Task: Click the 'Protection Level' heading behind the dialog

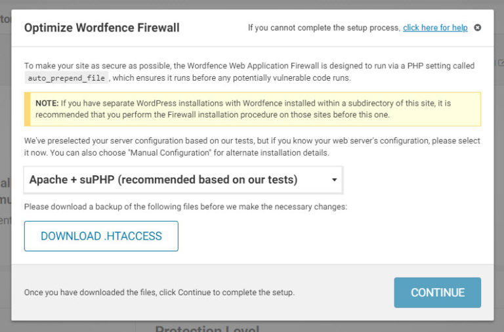Action: (207, 328)
